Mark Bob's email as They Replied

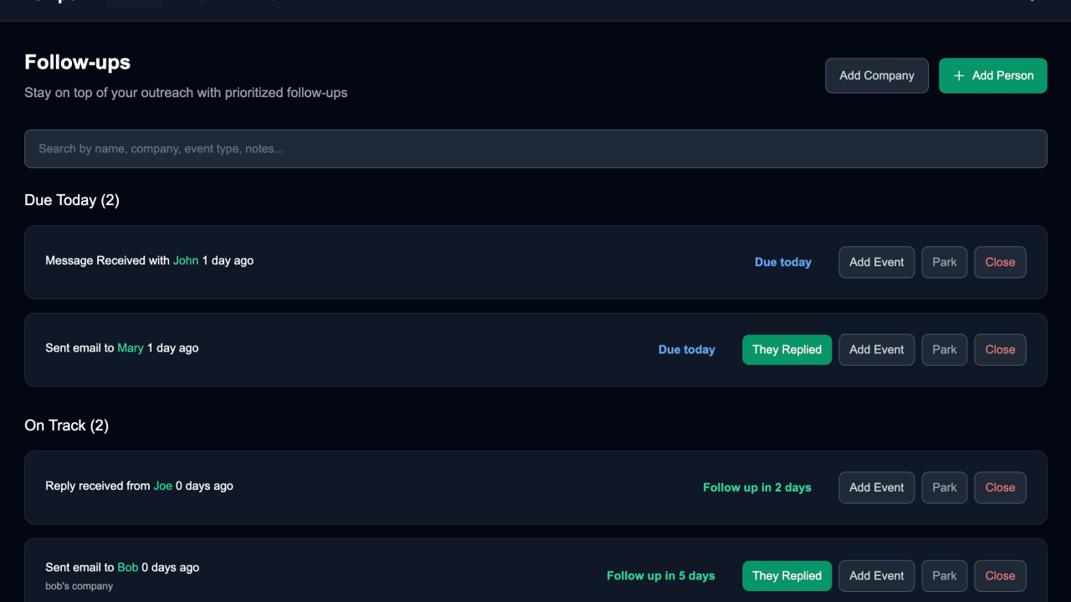tap(787, 575)
